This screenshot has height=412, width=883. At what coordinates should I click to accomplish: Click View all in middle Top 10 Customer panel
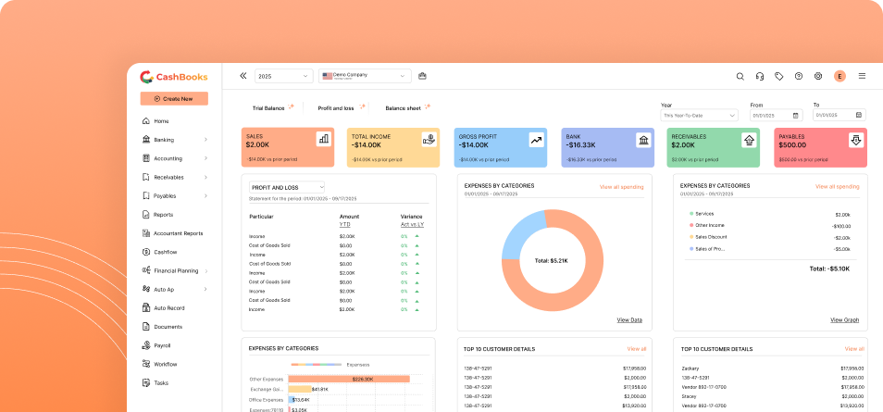pos(637,349)
